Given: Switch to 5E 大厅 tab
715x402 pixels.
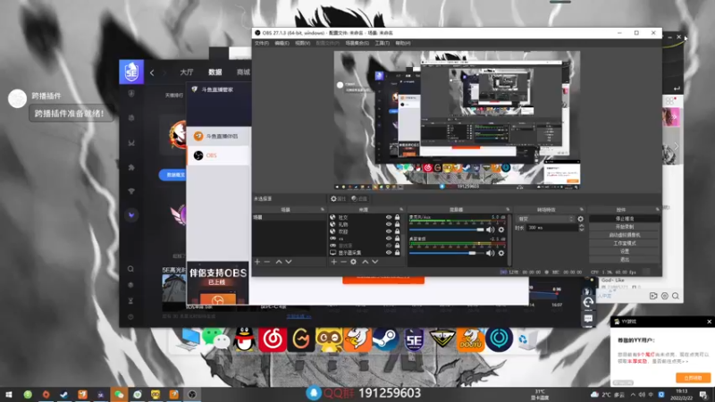Looking at the screenshot, I should tap(187, 72).
